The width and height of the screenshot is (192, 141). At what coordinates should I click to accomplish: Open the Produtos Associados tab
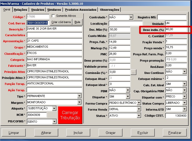(x=81, y=10)
